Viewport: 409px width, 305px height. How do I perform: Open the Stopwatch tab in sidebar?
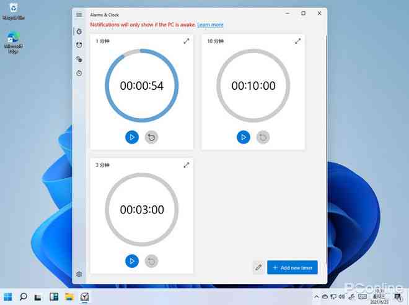click(x=79, y=73)
